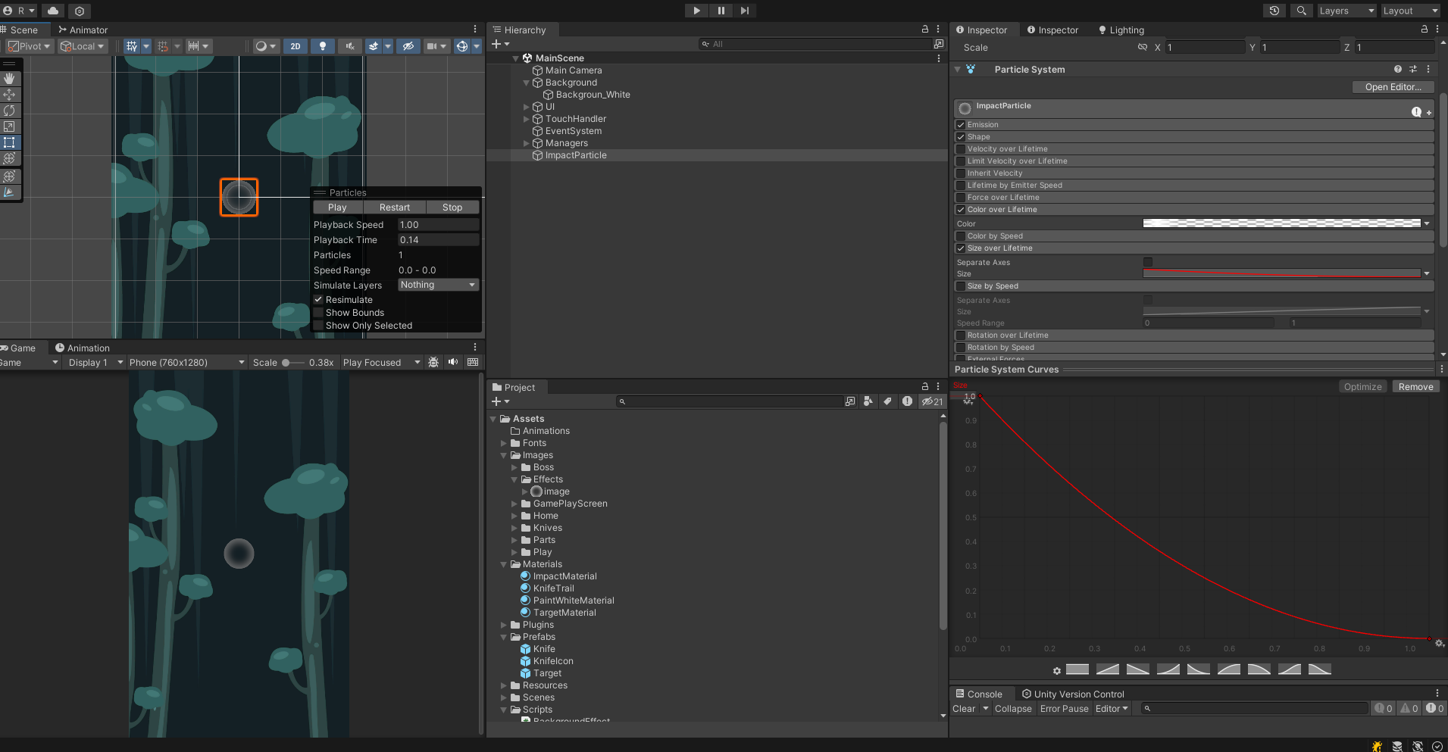The image size is (1448, 752).
Task: Check Show Only Selected in Particles overlay
Action: click(x=319, y=326)
